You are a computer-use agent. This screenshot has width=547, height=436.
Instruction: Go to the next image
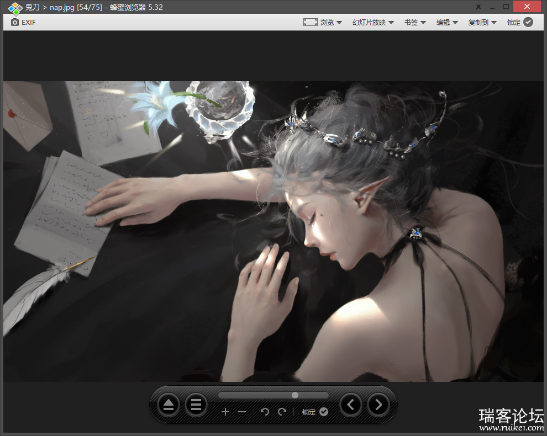pyautogui.click(x=378, y=405)
